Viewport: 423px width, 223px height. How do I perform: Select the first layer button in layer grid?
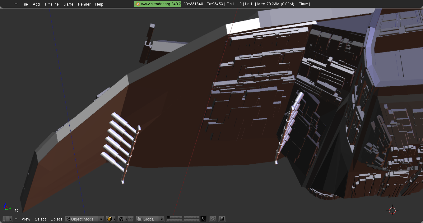pos(168,217)
